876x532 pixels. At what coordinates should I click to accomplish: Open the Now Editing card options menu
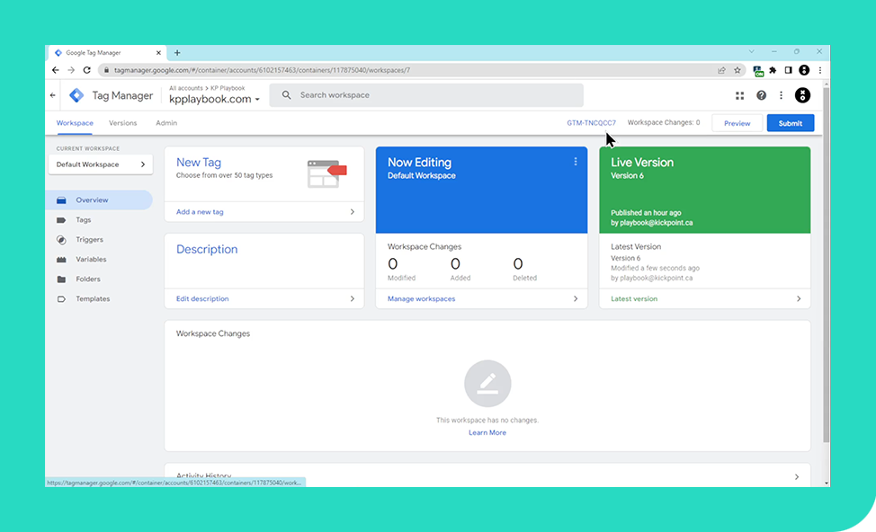click(x=576, y=162)
